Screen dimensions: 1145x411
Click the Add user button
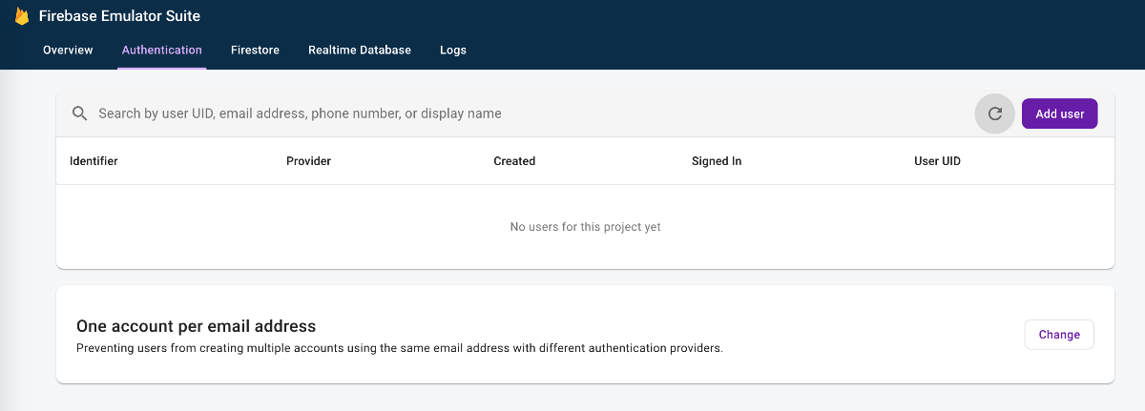point(1060,113)
